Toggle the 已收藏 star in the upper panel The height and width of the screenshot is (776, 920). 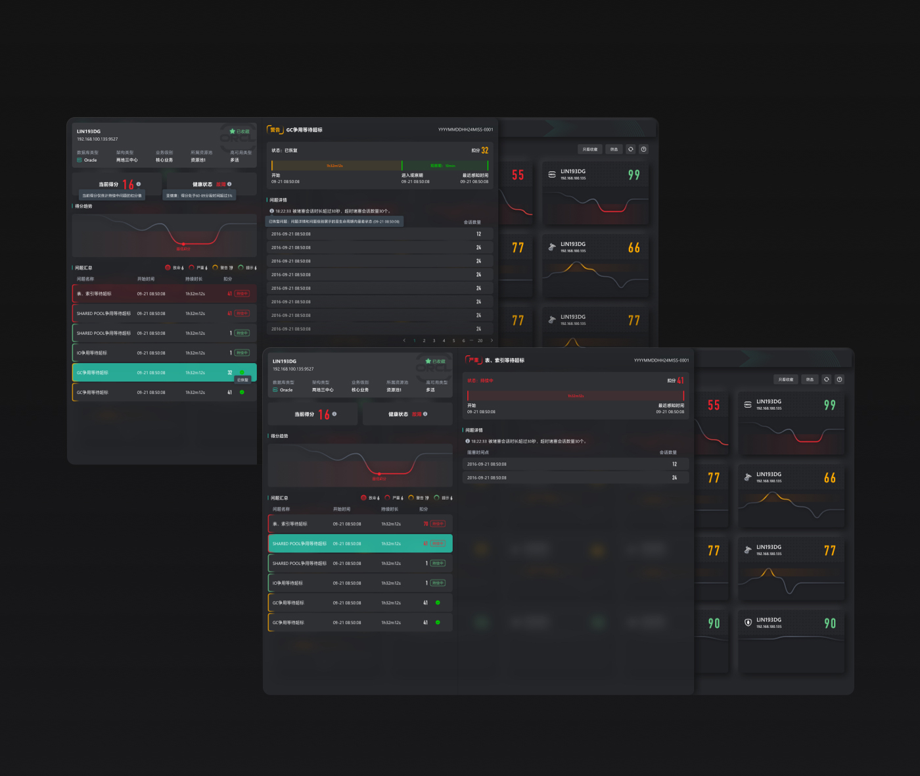point(233,132)
